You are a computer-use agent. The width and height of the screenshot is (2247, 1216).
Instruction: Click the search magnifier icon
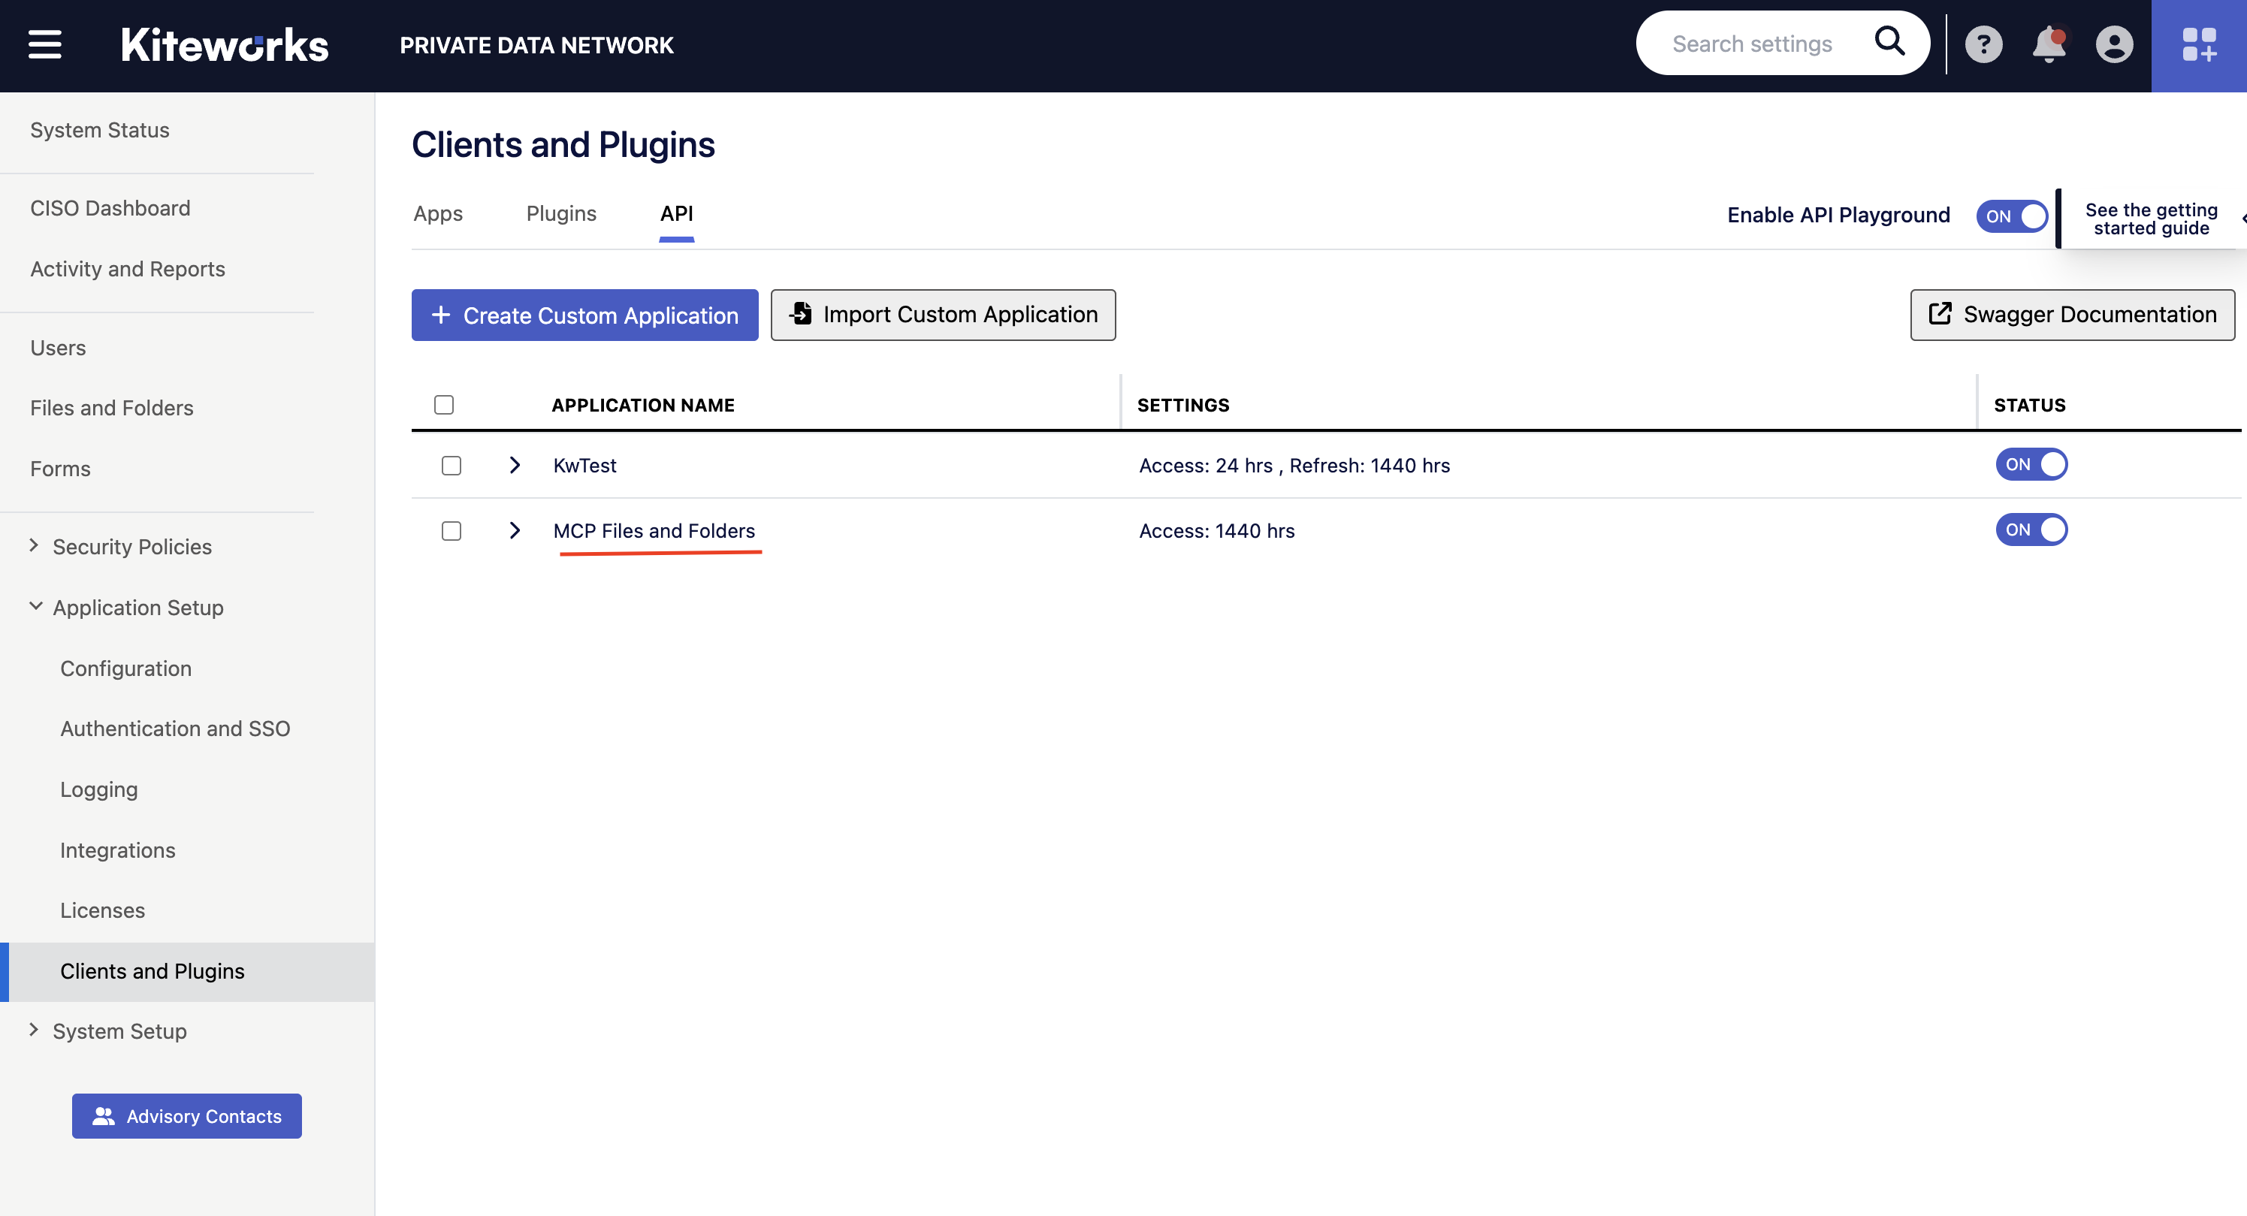[1889, 41]
